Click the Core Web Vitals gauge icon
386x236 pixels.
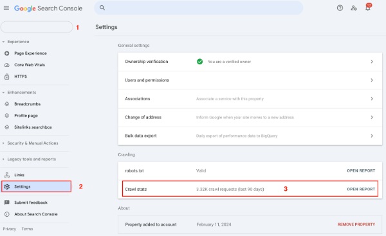[7, 65]
